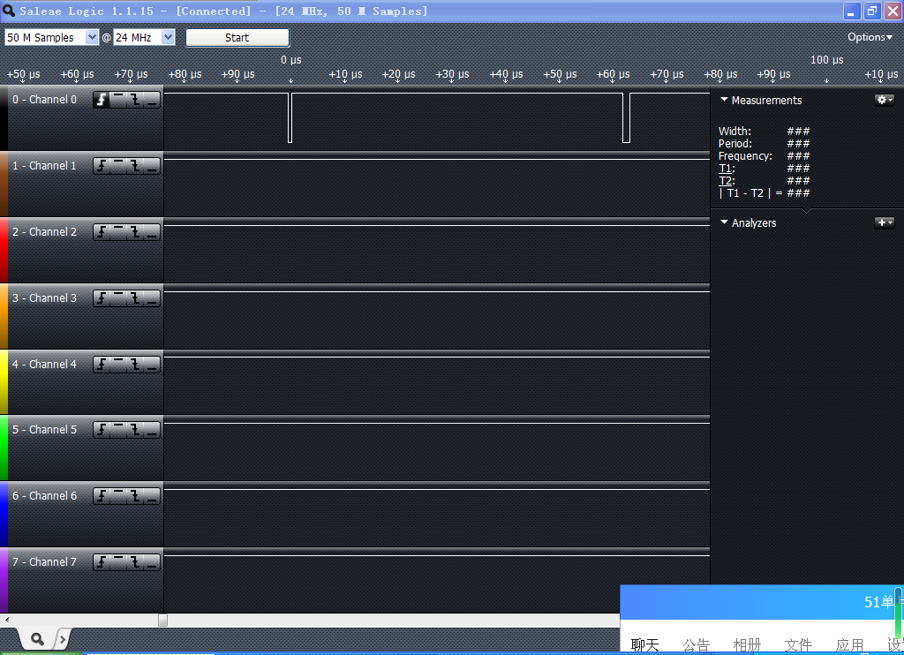904x655 pixels.
Task: Set high level trigger on Channel 6
Action: point(118,496)
